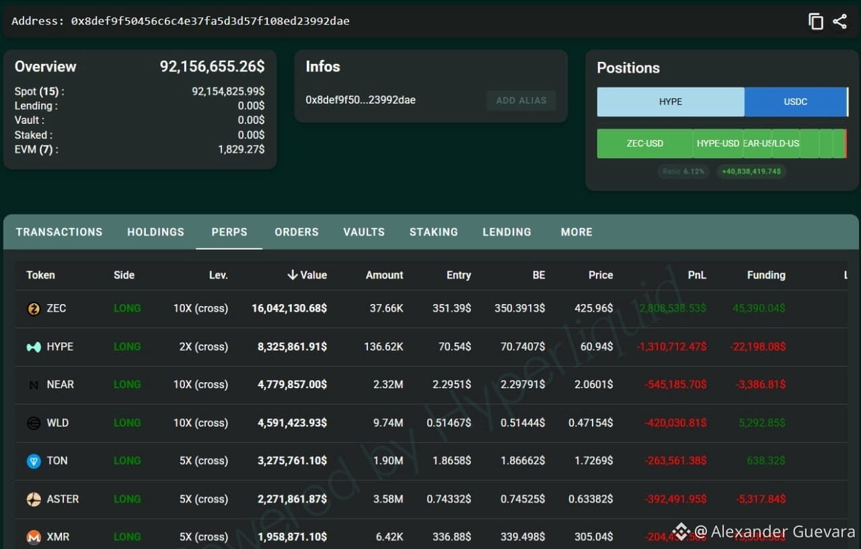Select the HYPE-USD perp position segment
This screenshot has width=861, height=549.
pyautogui.click(x=718, y=143)
